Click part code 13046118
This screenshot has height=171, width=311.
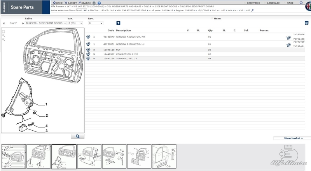(x=109, y=50)
